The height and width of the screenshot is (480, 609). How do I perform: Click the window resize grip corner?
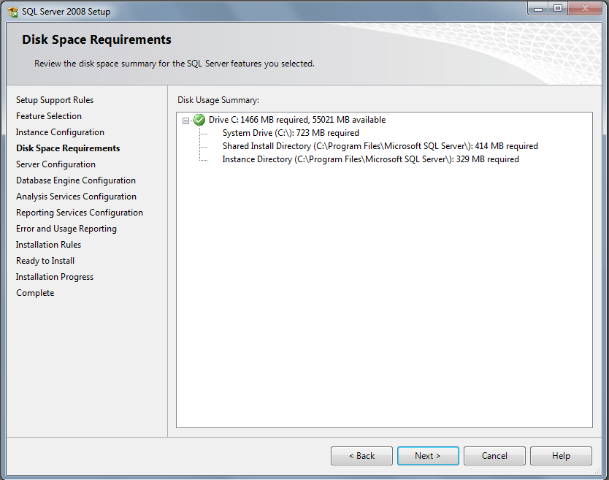(598, 471)
